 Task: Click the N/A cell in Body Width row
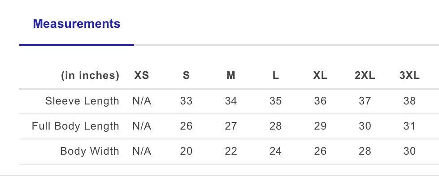142,151
